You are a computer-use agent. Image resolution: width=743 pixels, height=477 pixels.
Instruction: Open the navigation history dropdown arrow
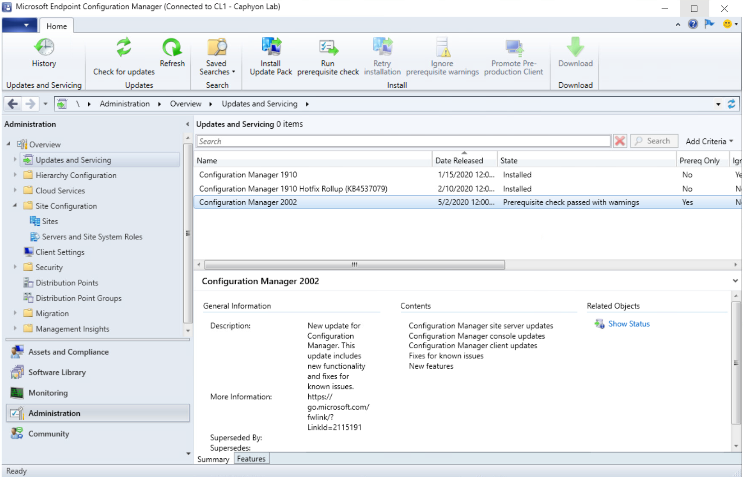45,104
